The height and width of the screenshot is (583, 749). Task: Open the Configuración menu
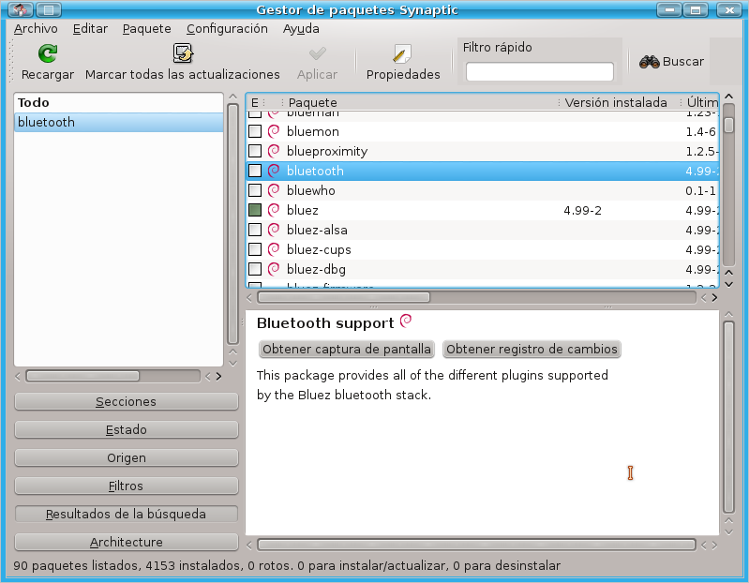point(227,29)
